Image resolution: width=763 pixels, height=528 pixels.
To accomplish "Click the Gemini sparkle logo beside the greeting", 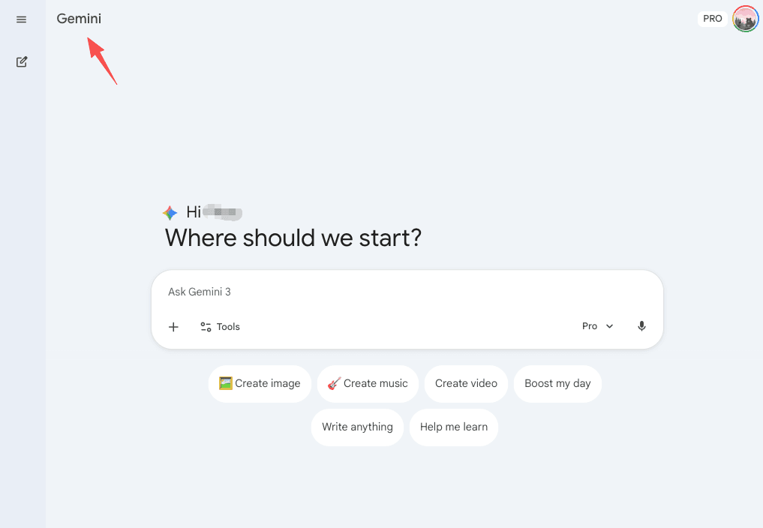I will 170,213.
